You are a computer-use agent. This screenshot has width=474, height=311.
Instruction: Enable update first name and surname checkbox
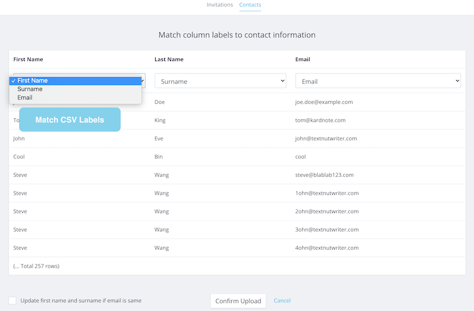12,300
